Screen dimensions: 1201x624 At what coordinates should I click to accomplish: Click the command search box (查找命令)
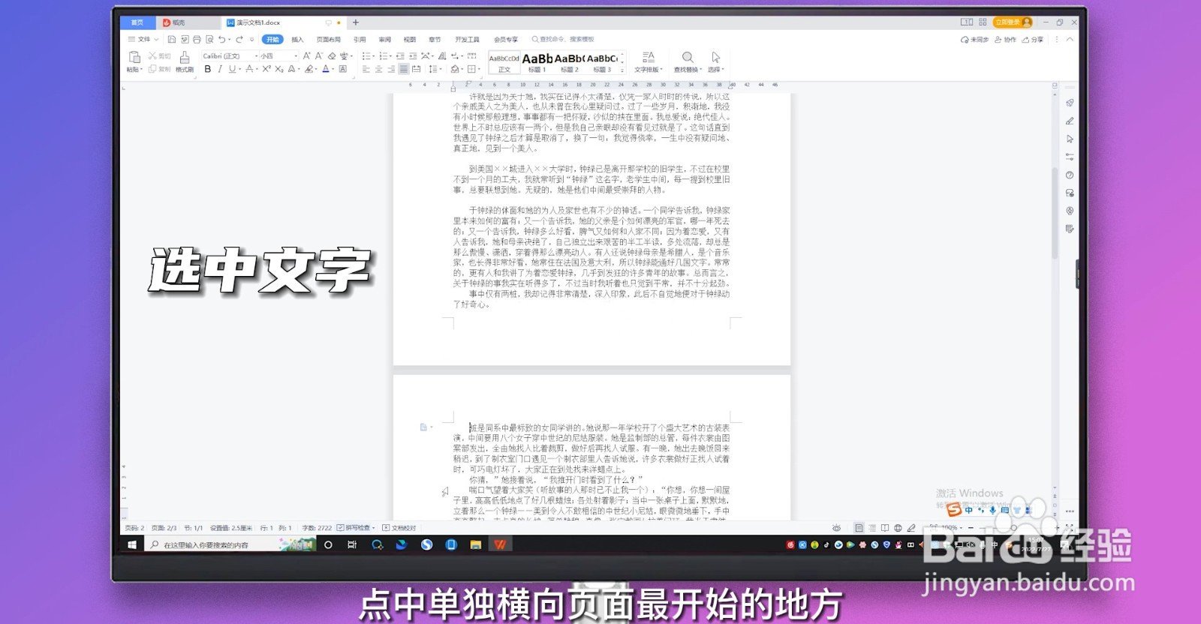point(563,39)
